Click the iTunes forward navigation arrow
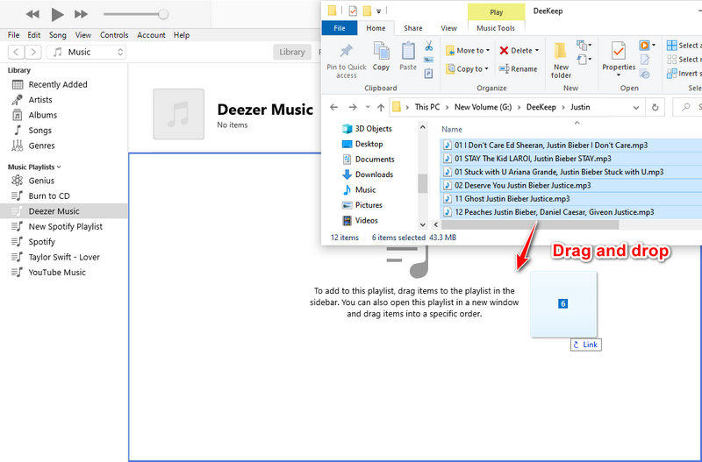Viewport: 702px width, 462px height. point(33,52)
